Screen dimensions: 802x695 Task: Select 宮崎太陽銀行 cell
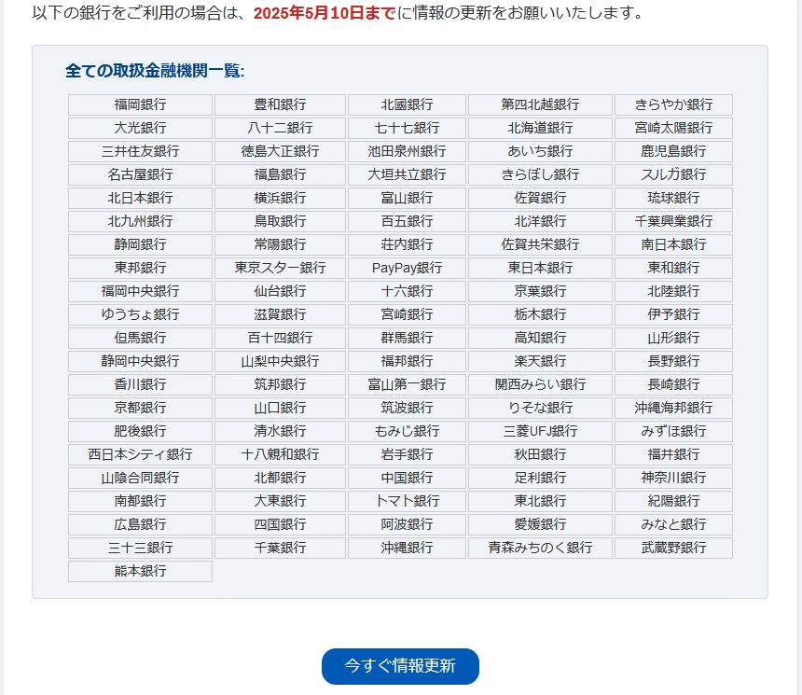point(673,128)
